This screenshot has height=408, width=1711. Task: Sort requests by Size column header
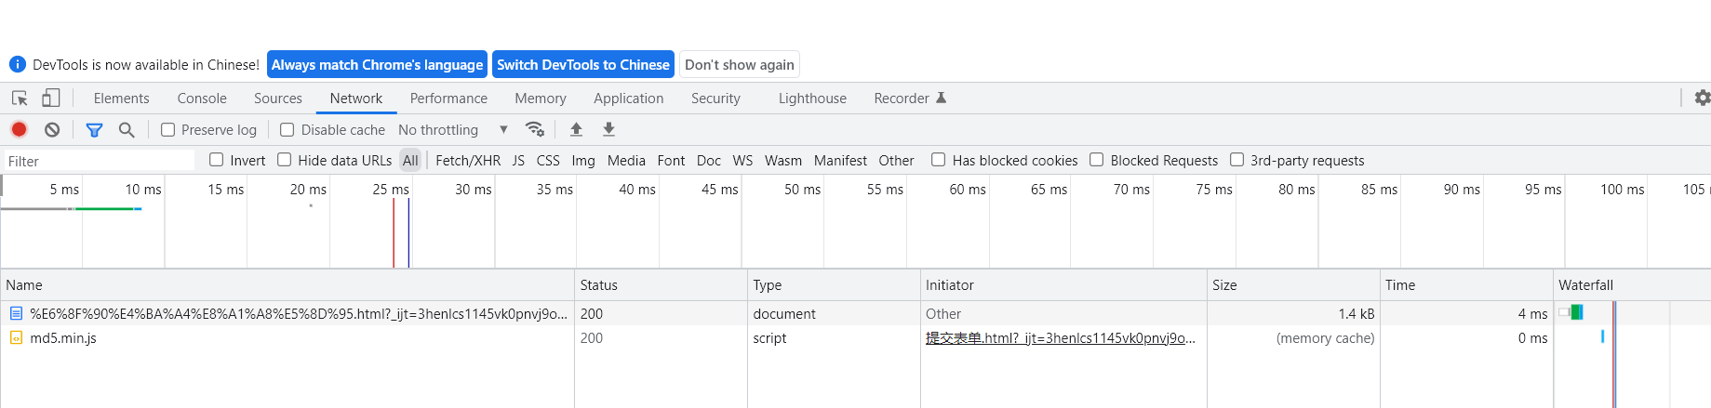tap(1224, 285)
